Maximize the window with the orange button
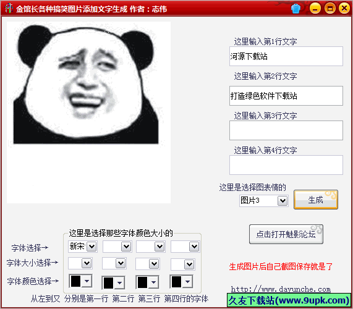This screenshot has width=353, height=309. 330,9
